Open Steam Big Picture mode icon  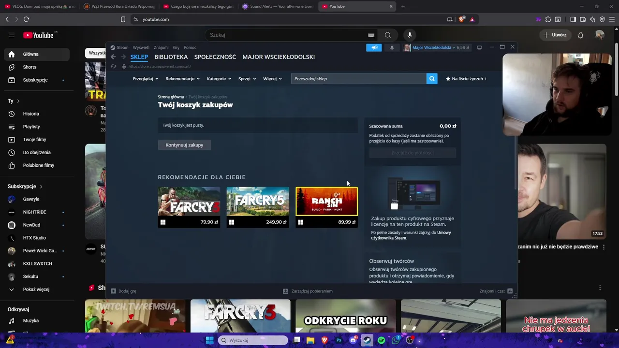coord(479,47)
